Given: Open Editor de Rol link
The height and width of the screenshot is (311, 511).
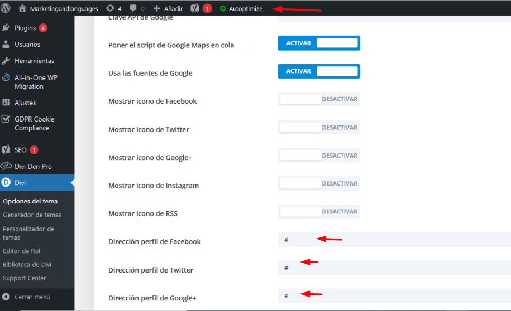Looking at the screenshot, I should 22,251.
